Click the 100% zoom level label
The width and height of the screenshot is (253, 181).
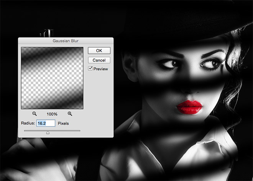52,114
